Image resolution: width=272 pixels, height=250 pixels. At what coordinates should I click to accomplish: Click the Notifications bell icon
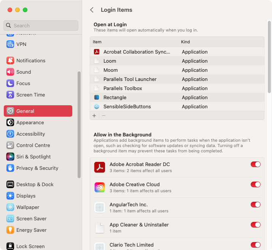coord(10,60)
